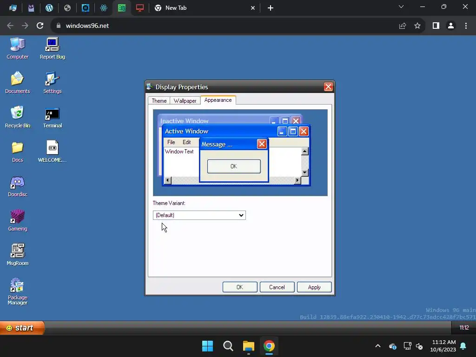Switch to the WordPress pinned tab
The image size is (476, 357).
49,8
